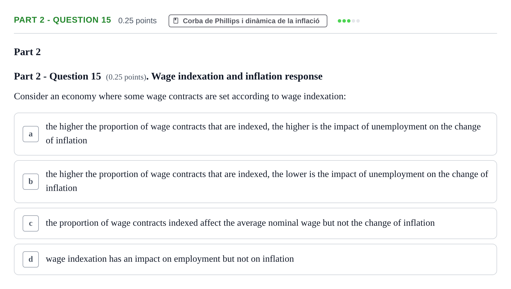Click the Wage indexation and inflation response title
Image resolution: width=511 pixels, height=289 pixels.
(237, 76)
